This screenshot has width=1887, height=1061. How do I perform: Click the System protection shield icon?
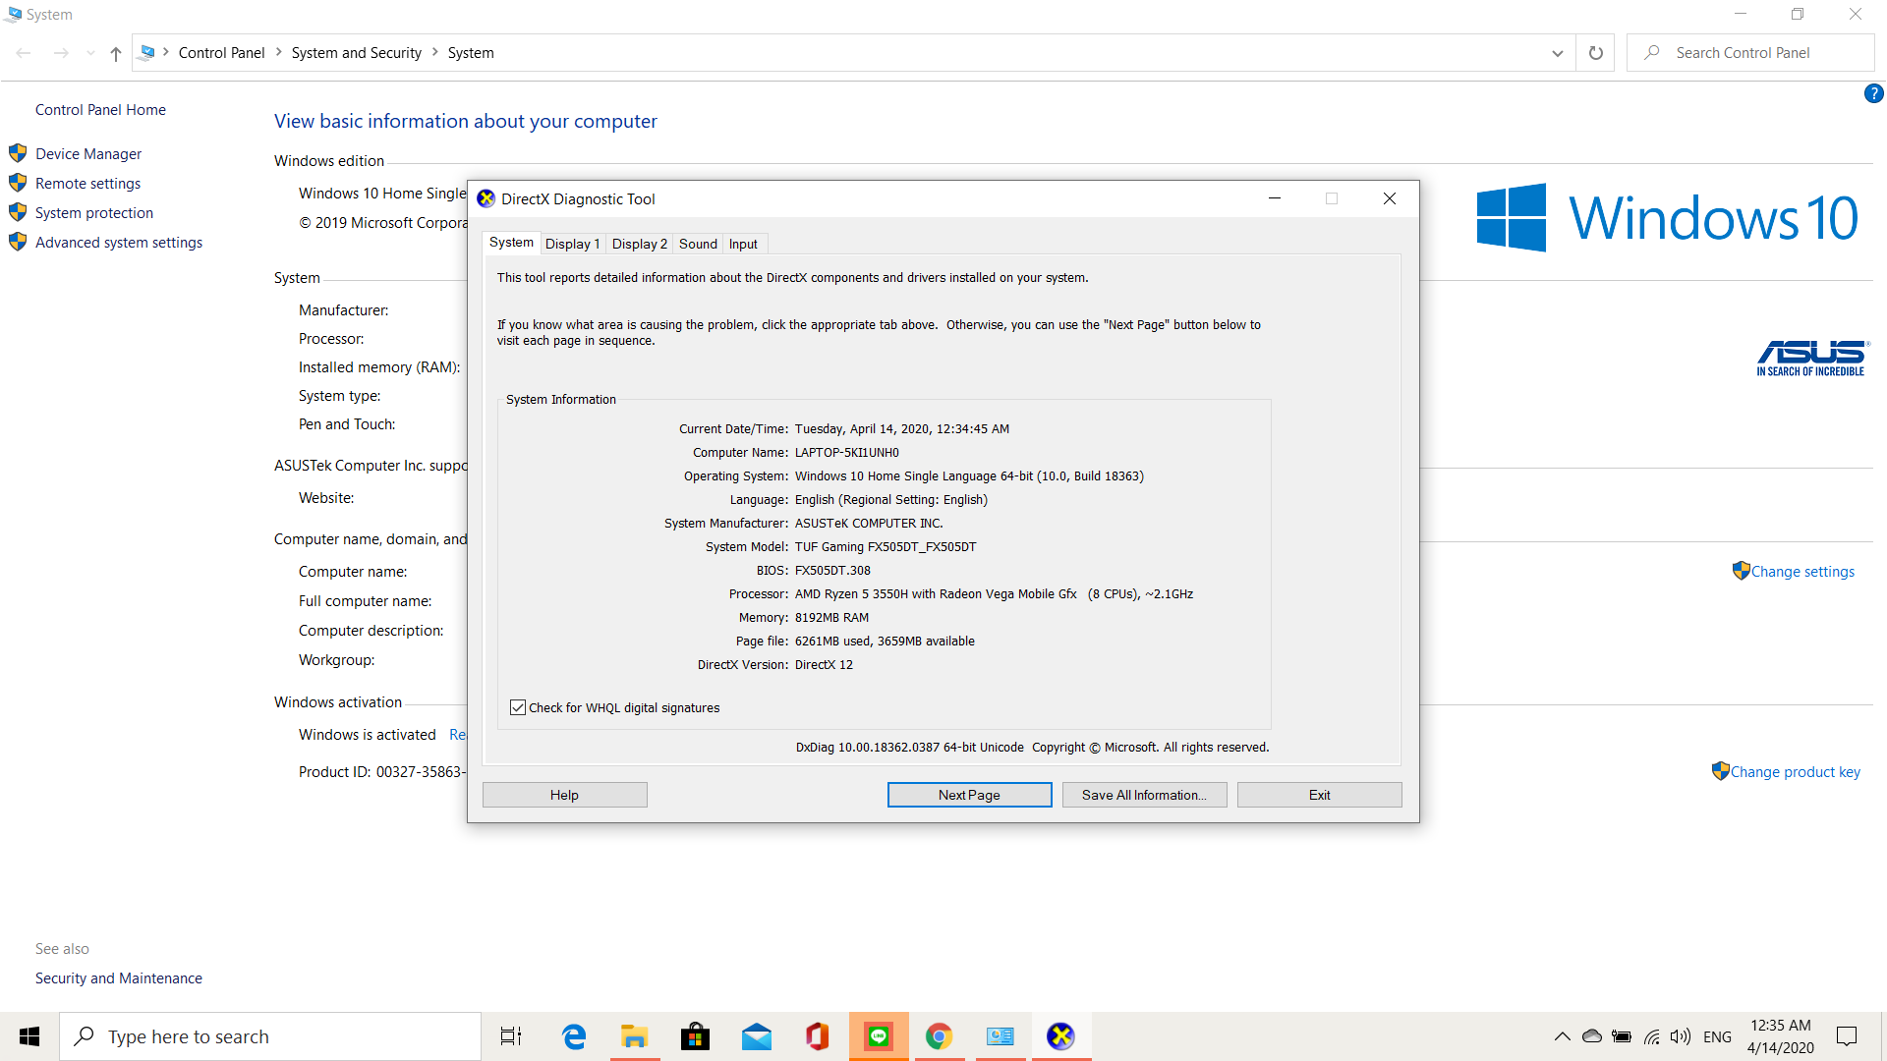click(18, 212)
